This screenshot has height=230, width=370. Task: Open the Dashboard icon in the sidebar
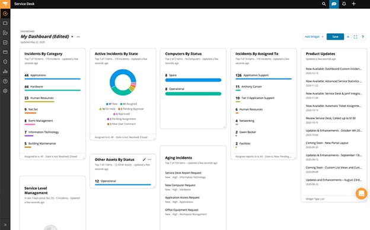click(x=5, y=14)
